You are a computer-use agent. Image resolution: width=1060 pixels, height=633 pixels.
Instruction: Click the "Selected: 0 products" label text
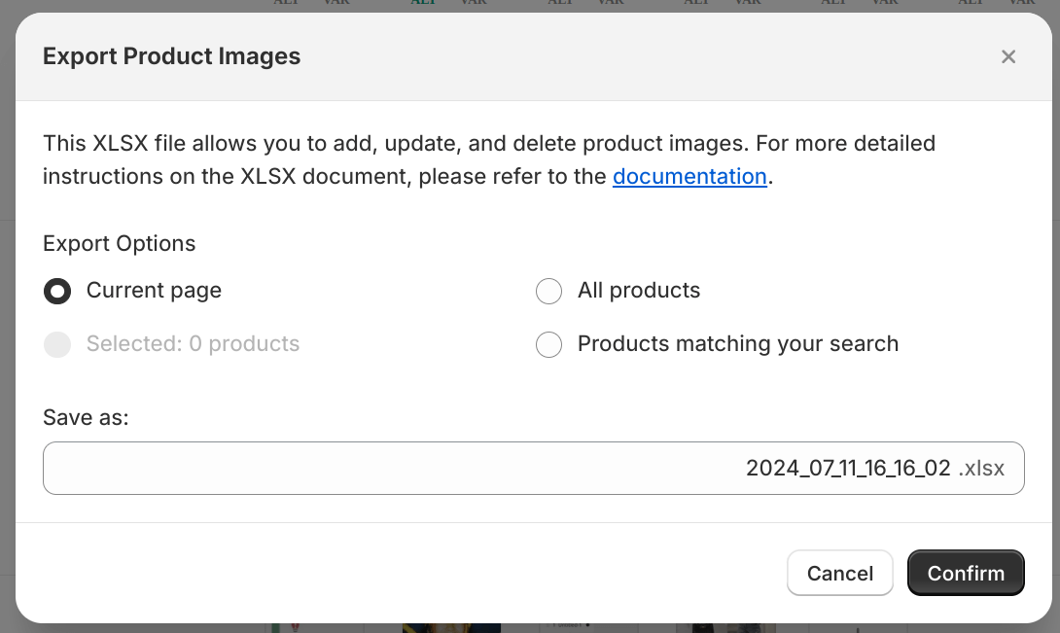pos(193,344)
